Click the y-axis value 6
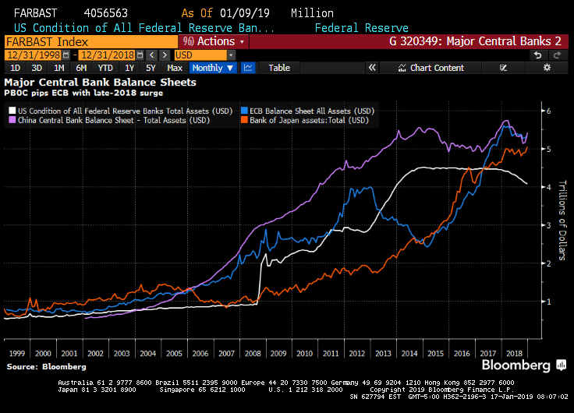This screenshot has height=413, width=574. [548, 111]
